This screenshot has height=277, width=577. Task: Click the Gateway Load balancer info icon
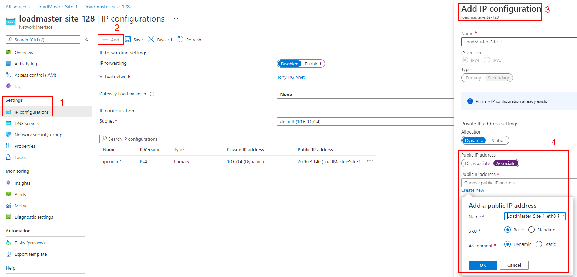pos(152,94)
